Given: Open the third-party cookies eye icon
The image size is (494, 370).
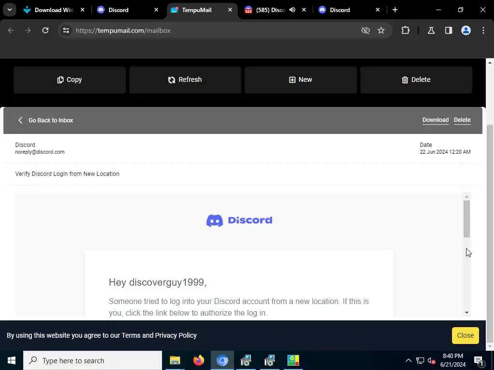Looking at the screenshot, I should tap(366, 30).
